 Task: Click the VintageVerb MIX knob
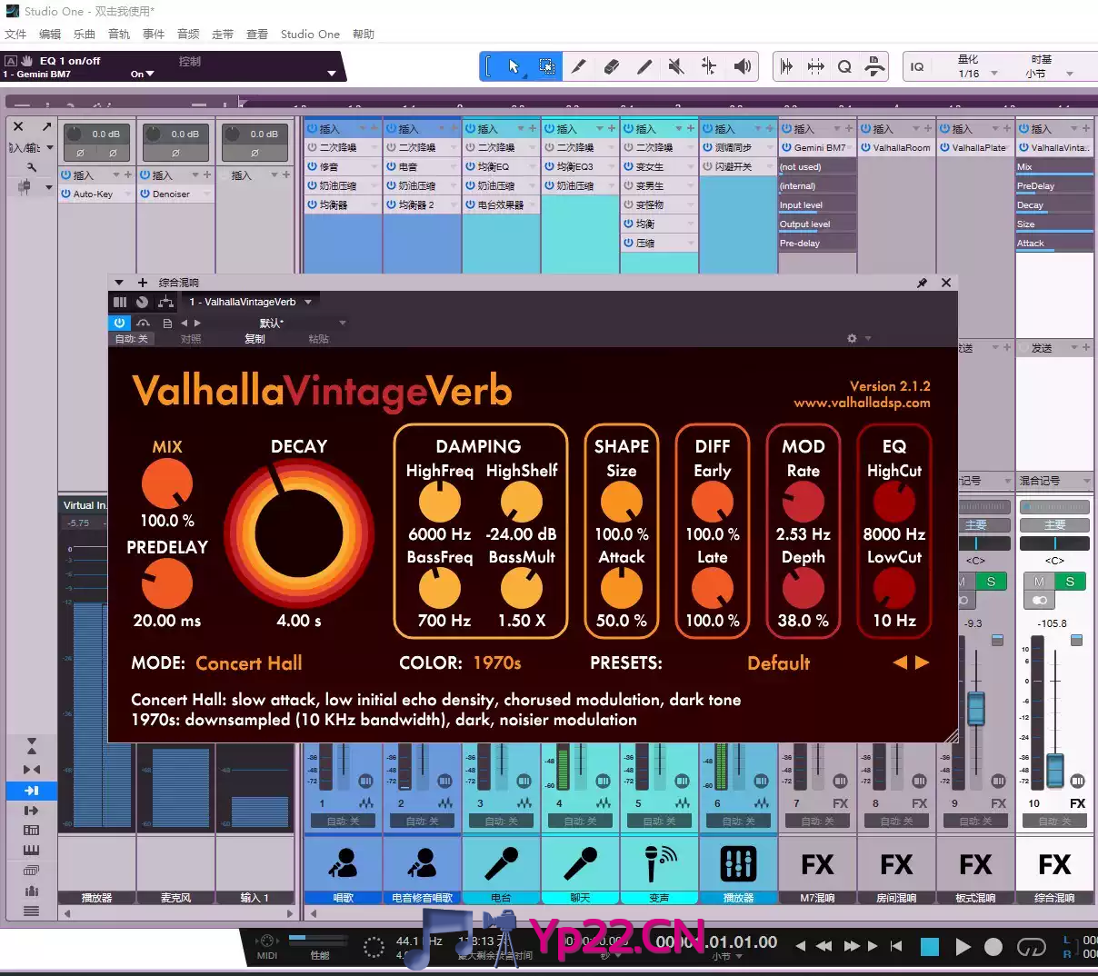[167, 483]
